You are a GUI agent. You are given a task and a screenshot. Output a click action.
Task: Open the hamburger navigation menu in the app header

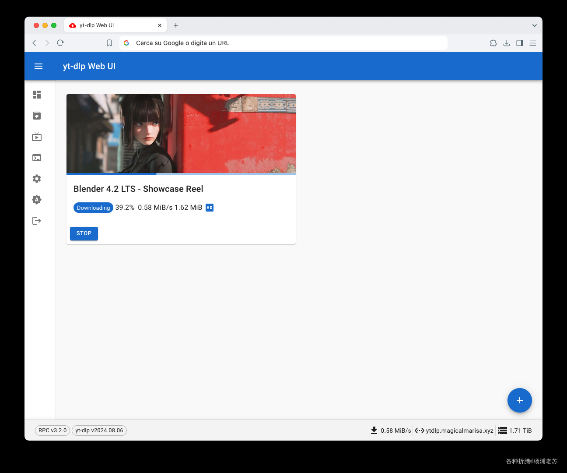click(x=38, y=66)
